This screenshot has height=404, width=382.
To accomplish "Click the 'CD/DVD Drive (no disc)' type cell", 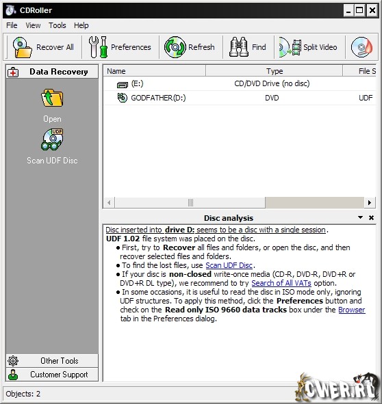I will 272,83.
